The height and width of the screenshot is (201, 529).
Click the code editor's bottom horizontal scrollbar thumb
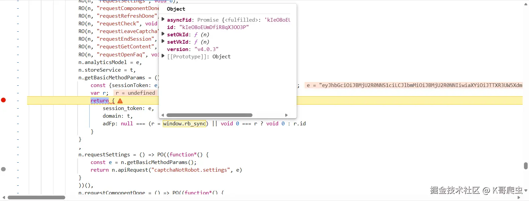point(36,197)
